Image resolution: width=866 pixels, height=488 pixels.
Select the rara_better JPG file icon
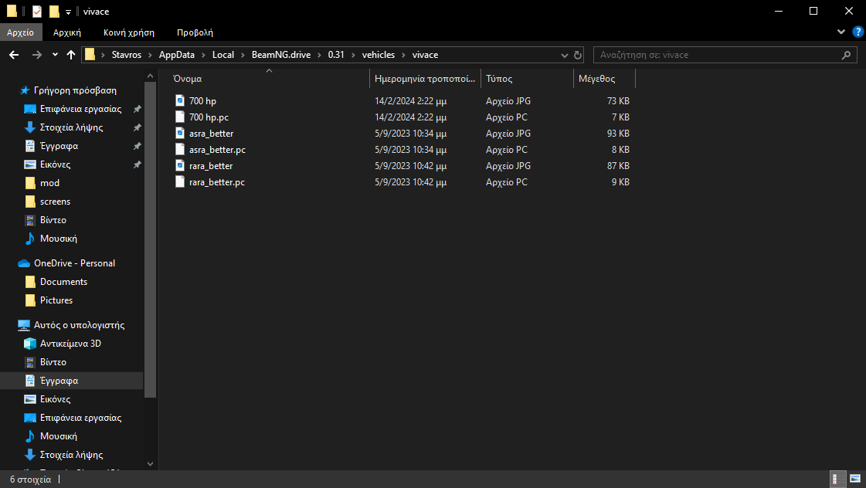[179, 165]
